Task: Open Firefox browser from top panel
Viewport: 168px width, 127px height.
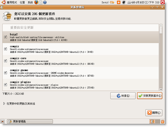Action: [36, 2]
